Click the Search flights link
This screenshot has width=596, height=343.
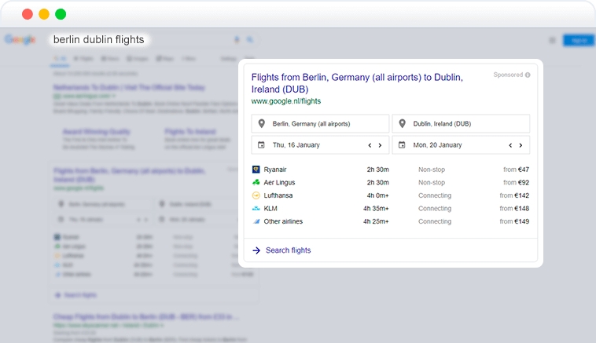(x=288, y=250)
